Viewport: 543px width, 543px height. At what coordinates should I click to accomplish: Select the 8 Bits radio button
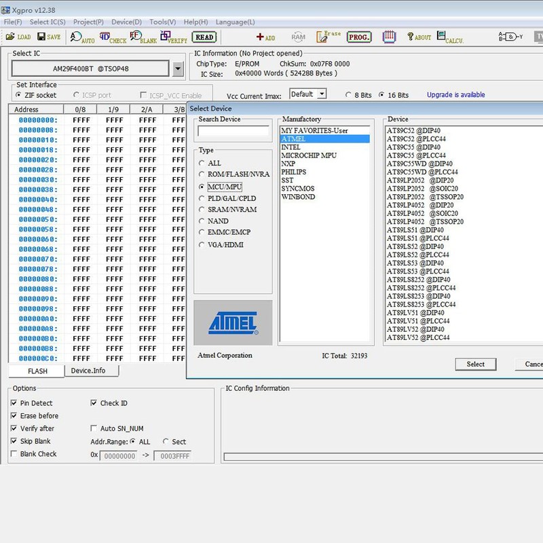click(x=358, y=95)
